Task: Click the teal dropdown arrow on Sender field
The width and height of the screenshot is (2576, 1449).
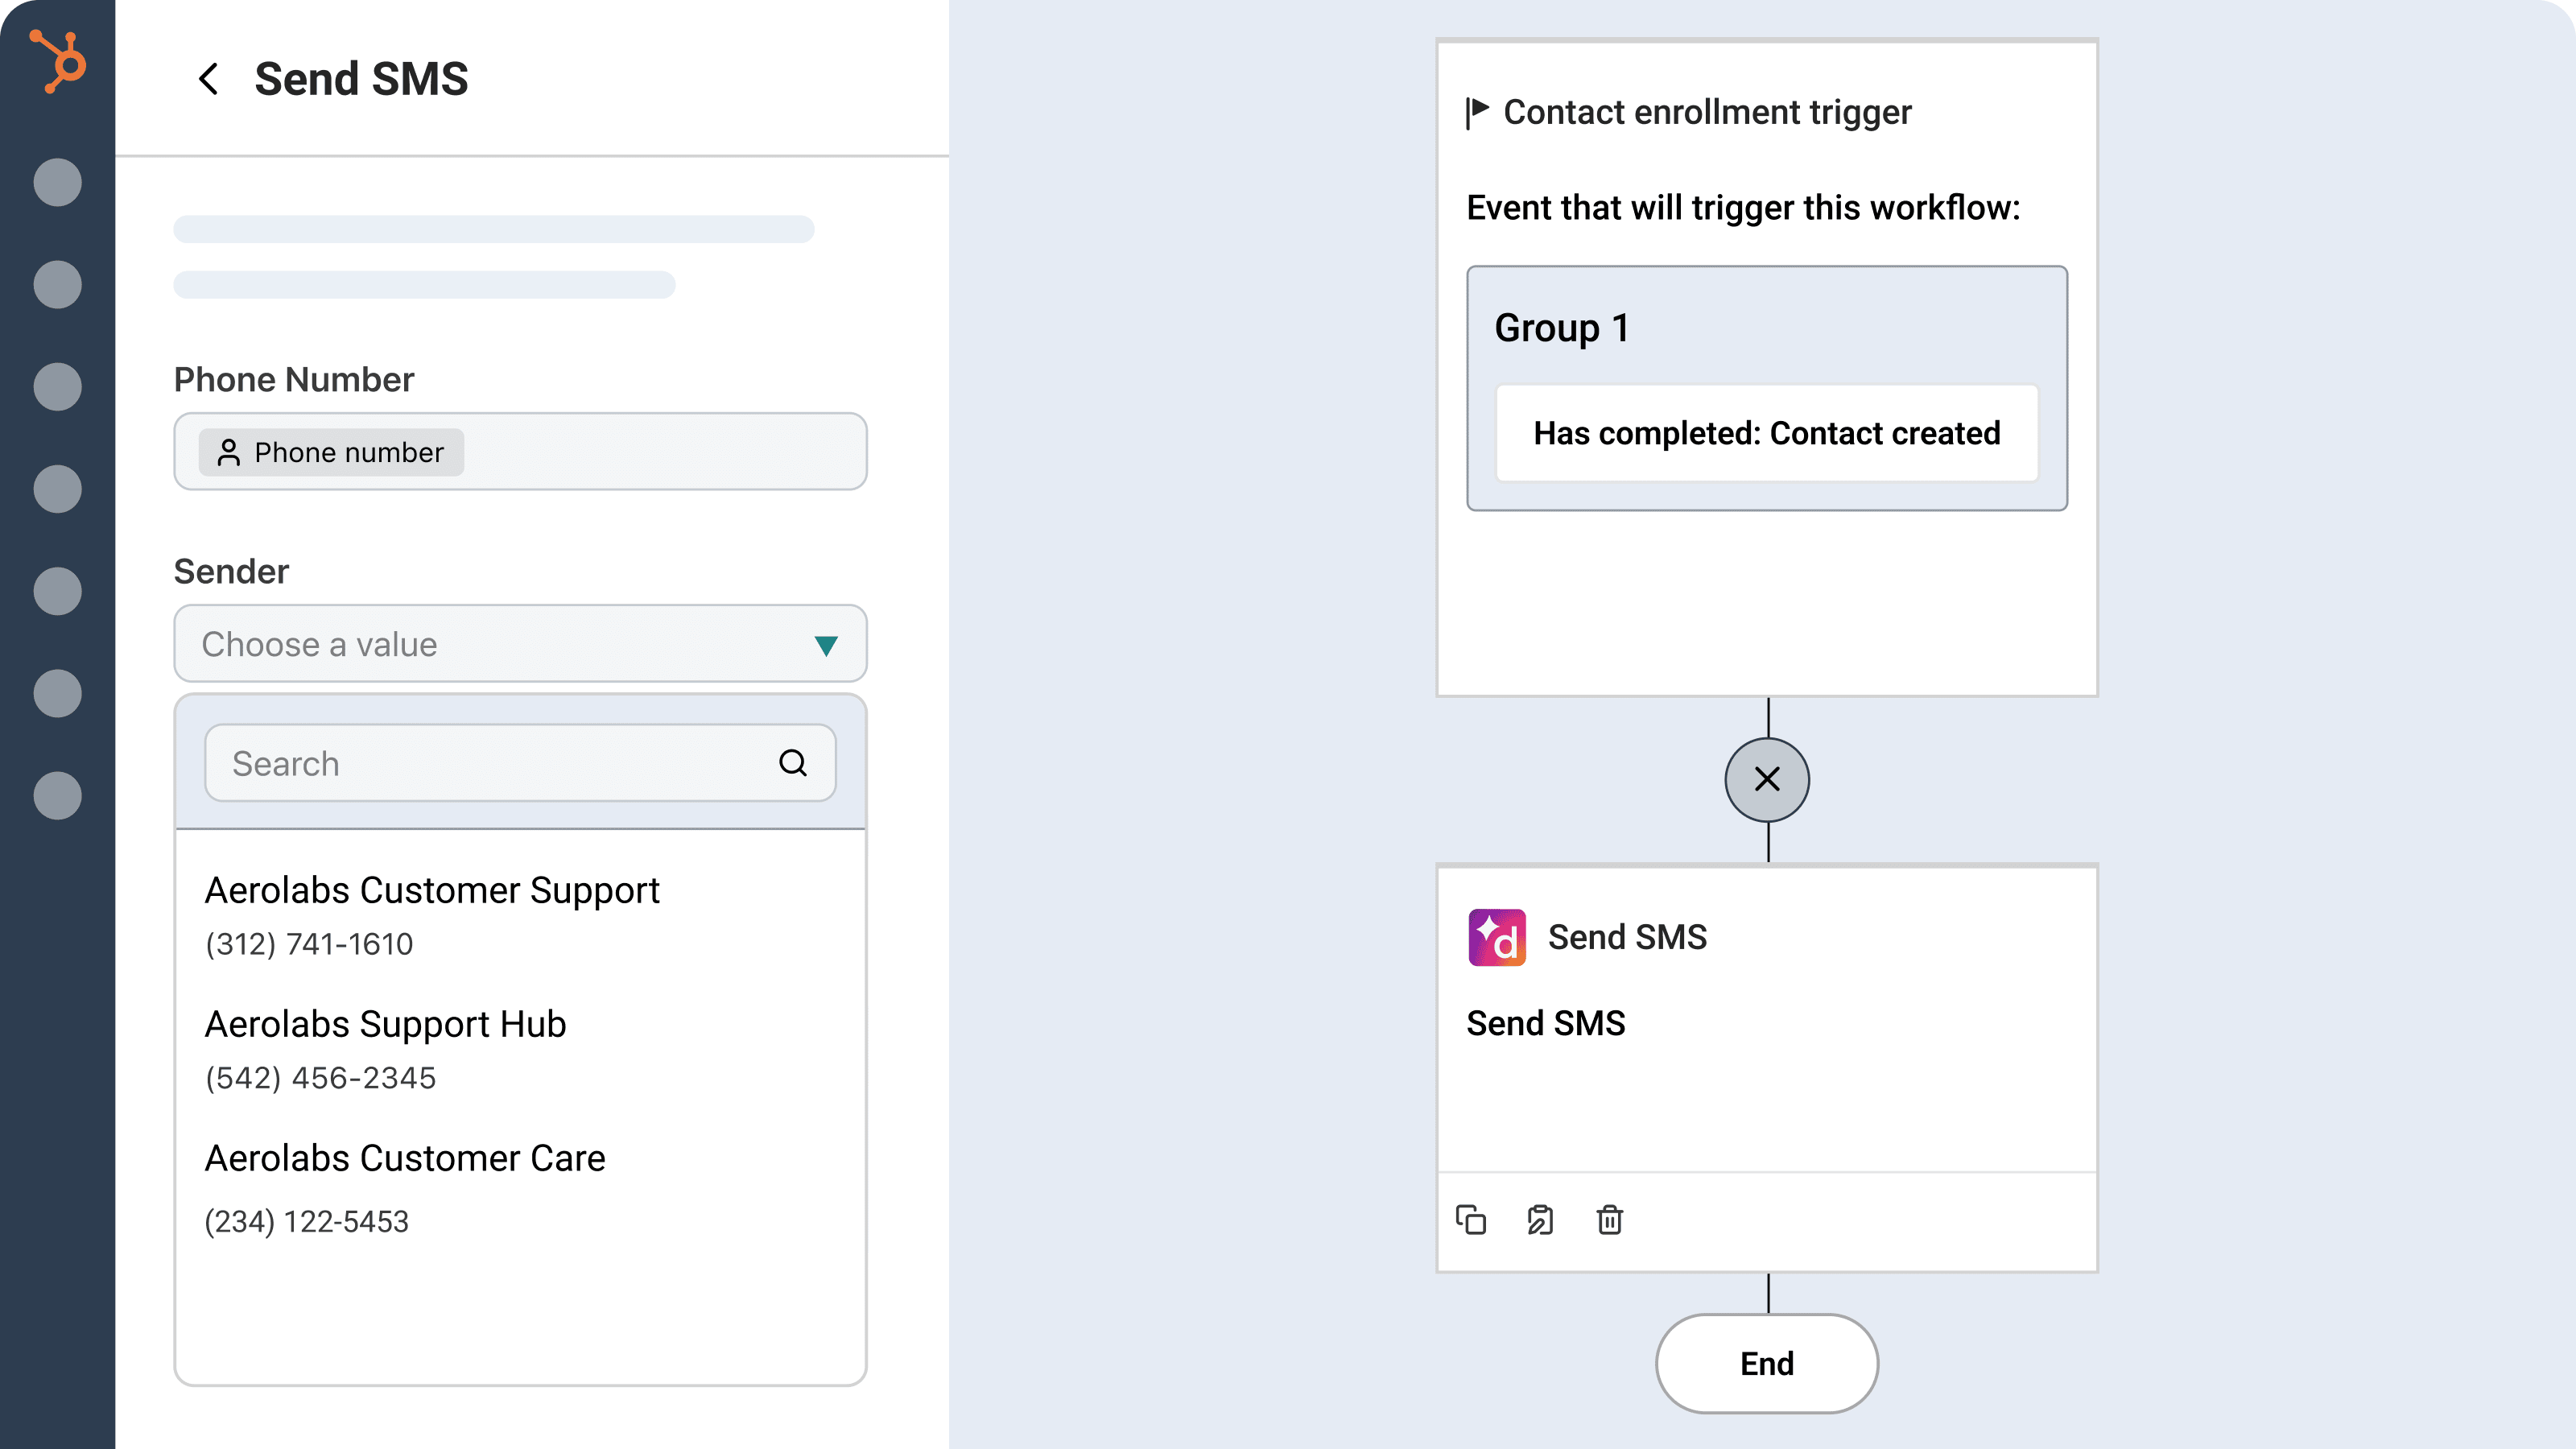Action: (x=827, y=644)
